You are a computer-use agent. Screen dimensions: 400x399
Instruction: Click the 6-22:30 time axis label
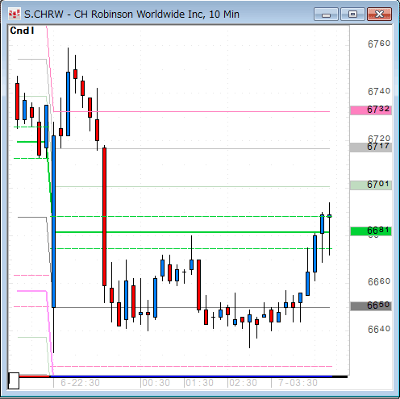coord(80,383)
